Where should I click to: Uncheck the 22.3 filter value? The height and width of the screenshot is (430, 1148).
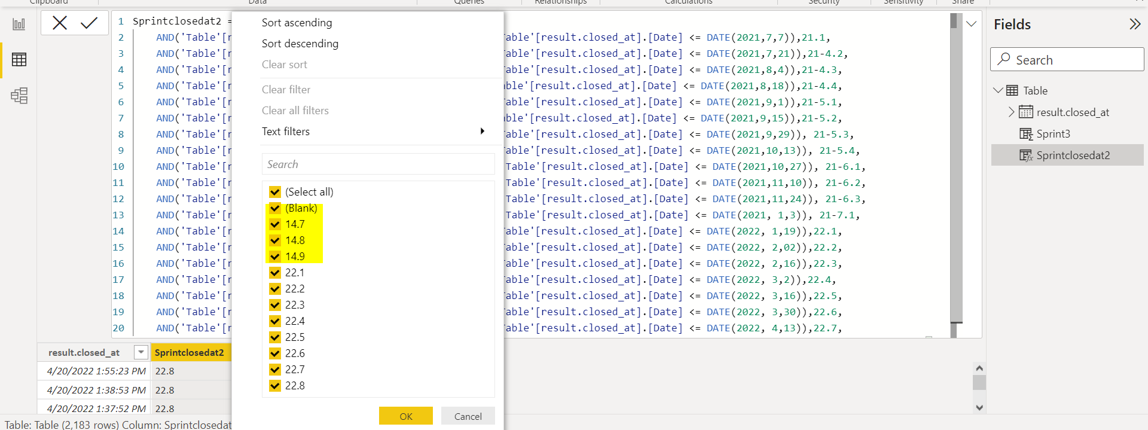(x=275, y=305)
